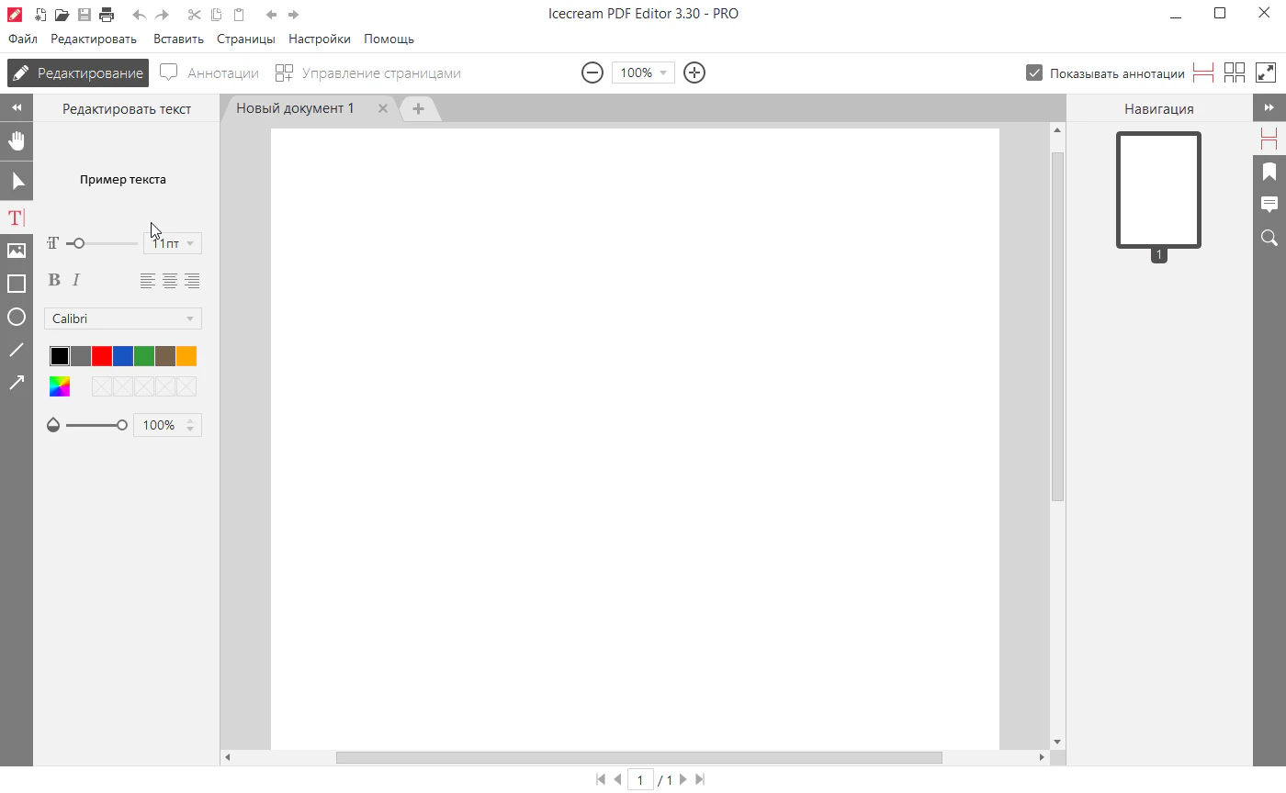Open Управление страницами mode
The width and height of the screenshot is (1286, 793).
368,73
